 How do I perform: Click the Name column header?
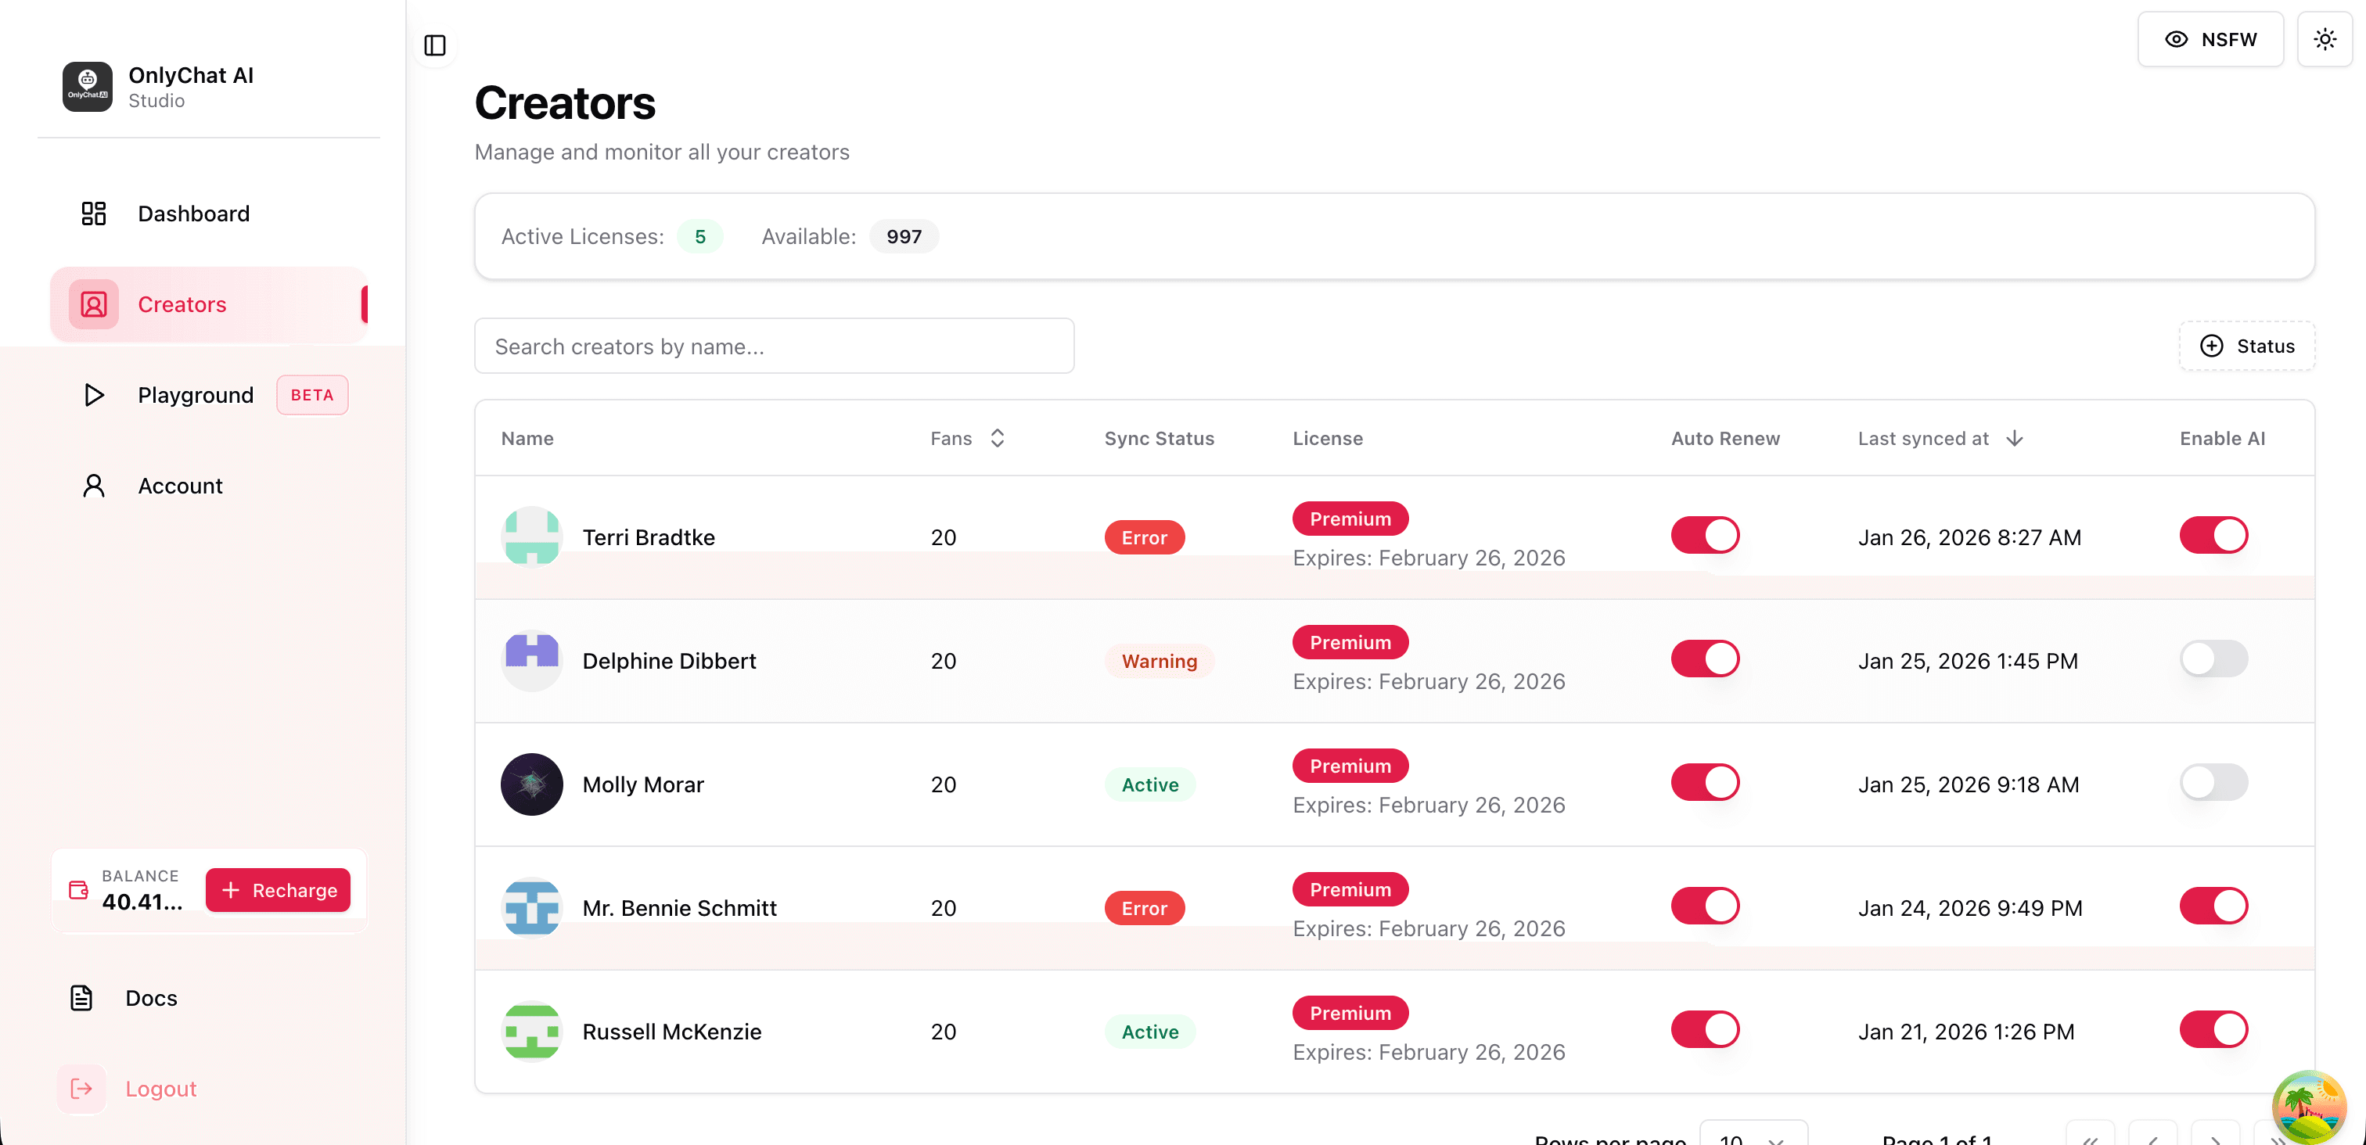527,438
